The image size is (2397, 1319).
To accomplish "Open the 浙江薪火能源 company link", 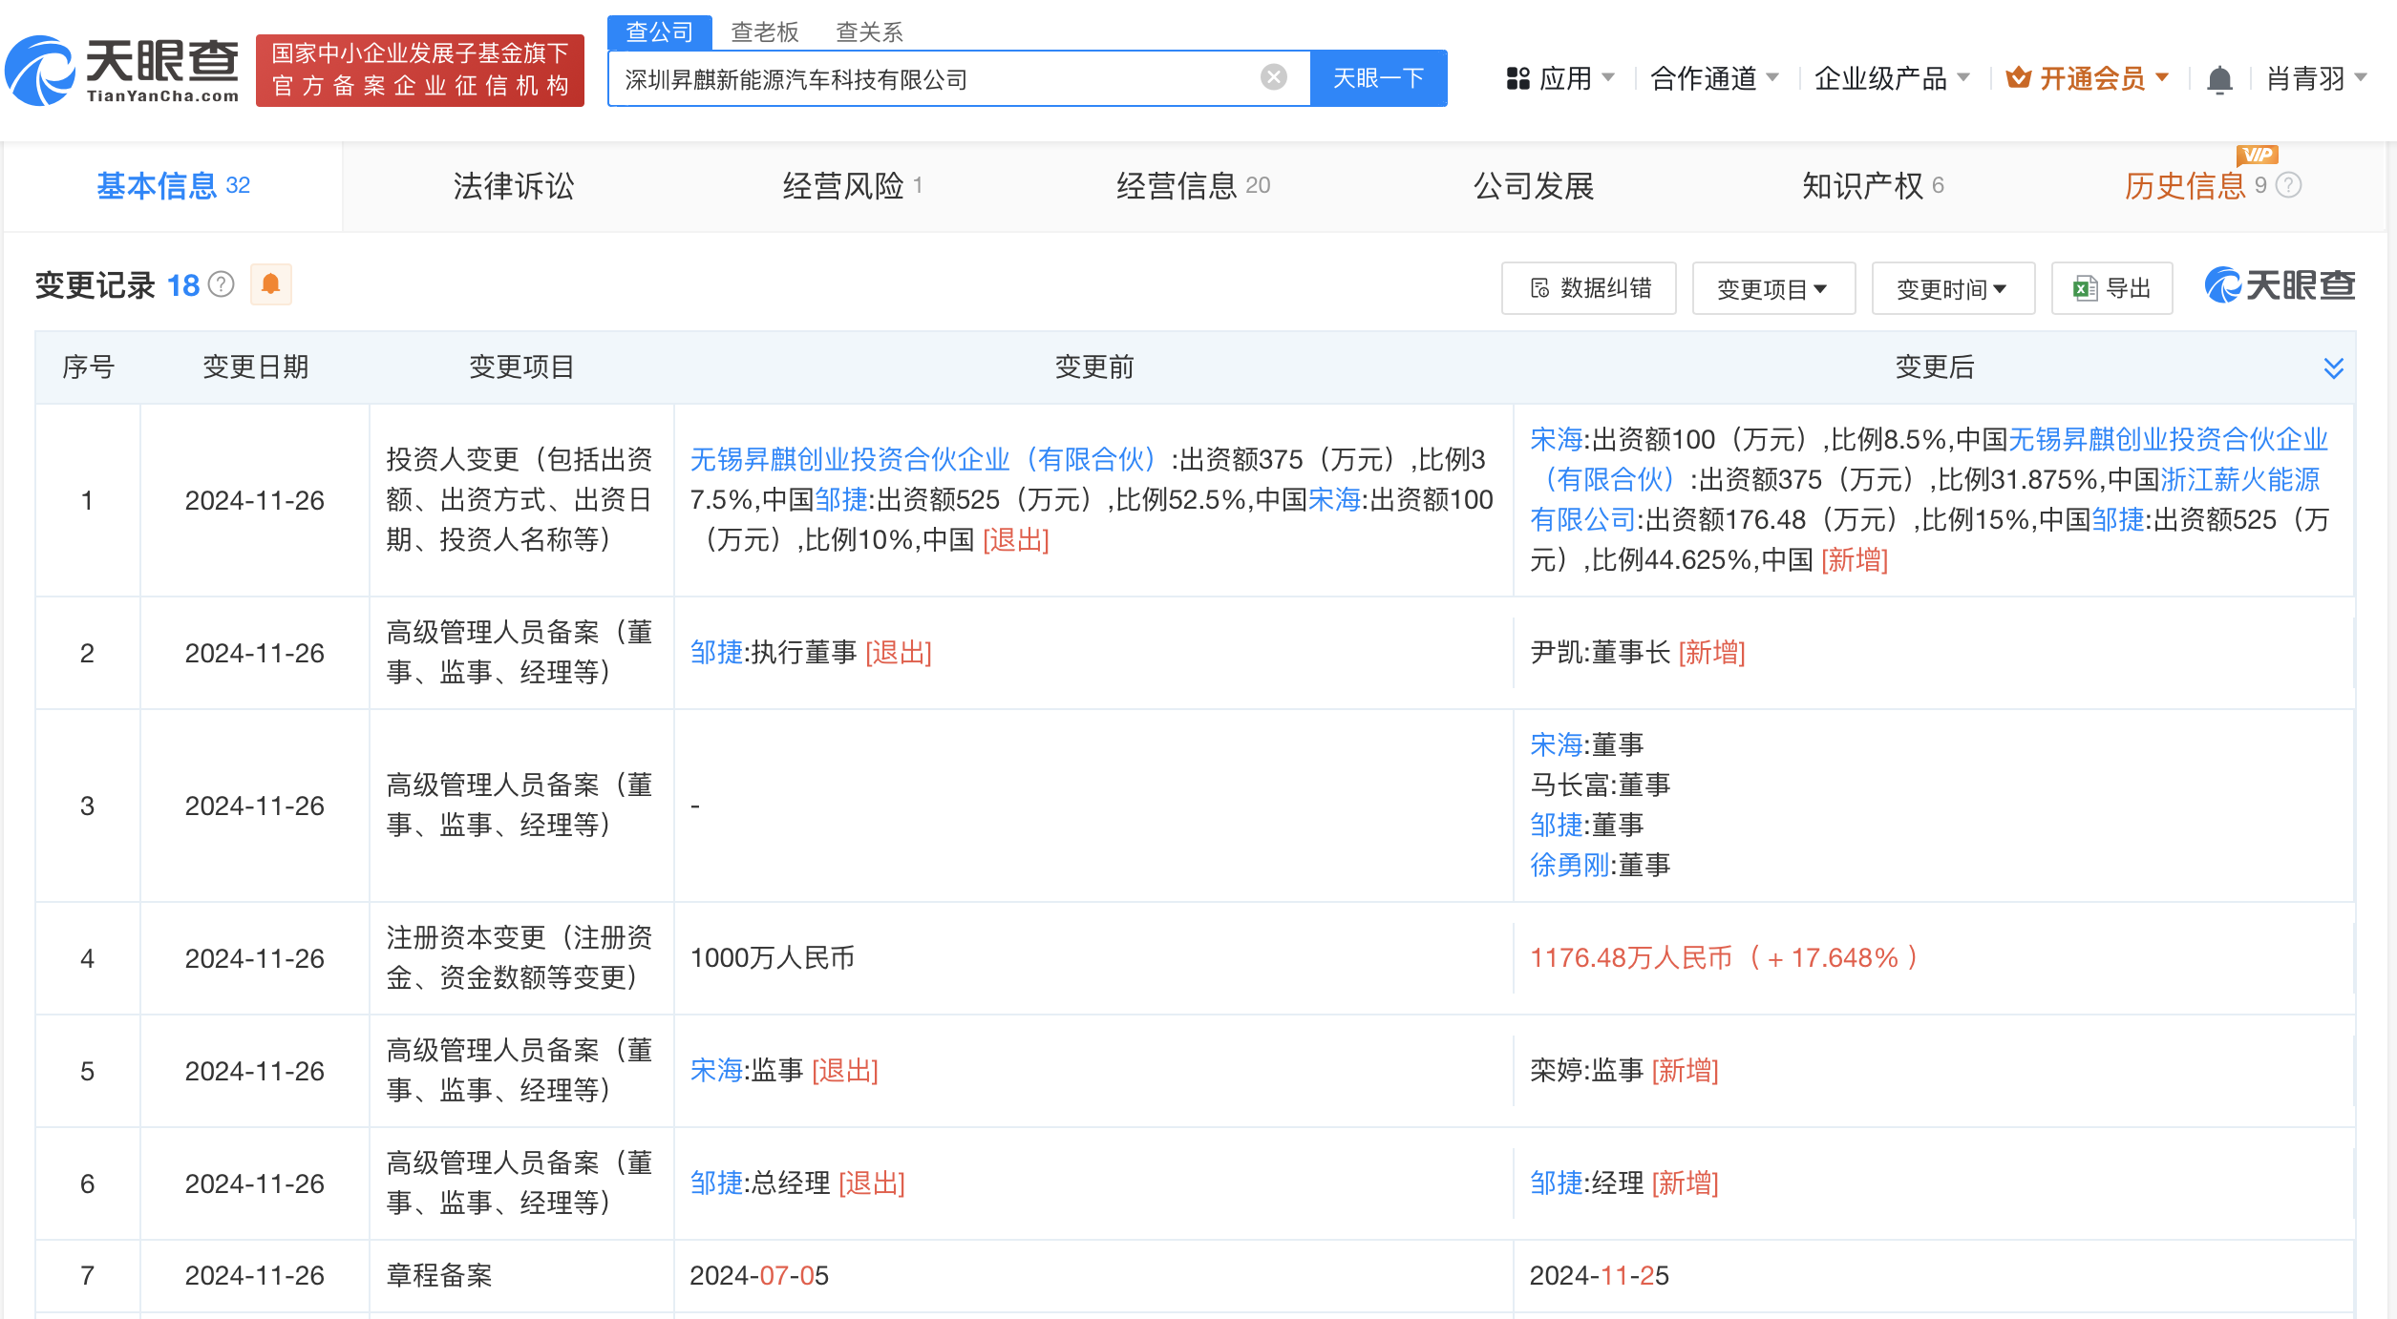I will pos(2239,479).
